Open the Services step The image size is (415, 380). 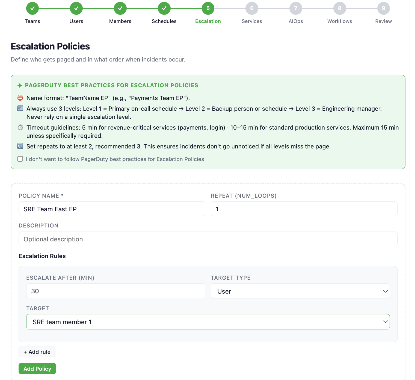[252, 8]
